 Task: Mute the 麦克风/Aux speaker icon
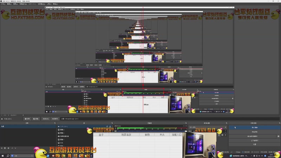[x=116, y=131]
